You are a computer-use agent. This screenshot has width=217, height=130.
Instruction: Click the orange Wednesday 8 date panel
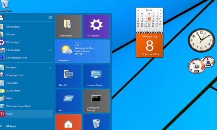pos(149,45)
